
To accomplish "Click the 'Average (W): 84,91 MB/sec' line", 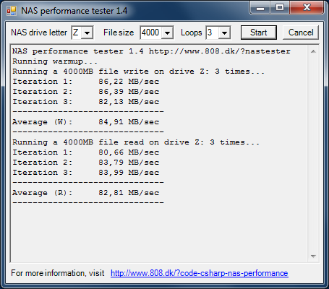I will (86, 122).
